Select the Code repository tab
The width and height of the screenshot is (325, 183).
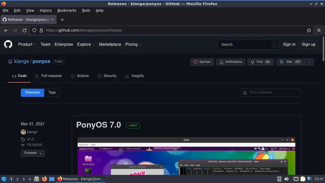point(19,76)
